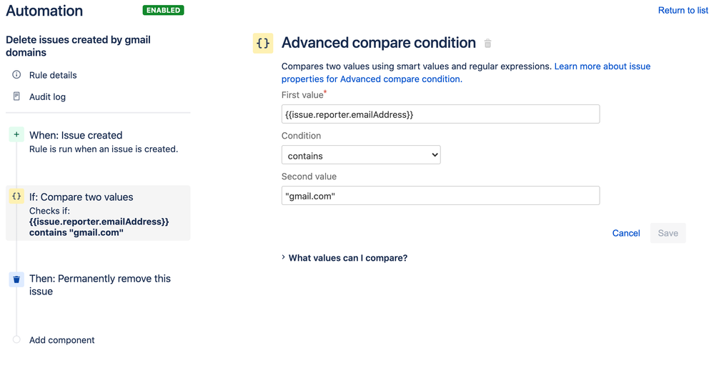This screenshot has height=368, width=714.
Task: Click the trash icon beside Advanced compare condition
Action: coord(488,44)
